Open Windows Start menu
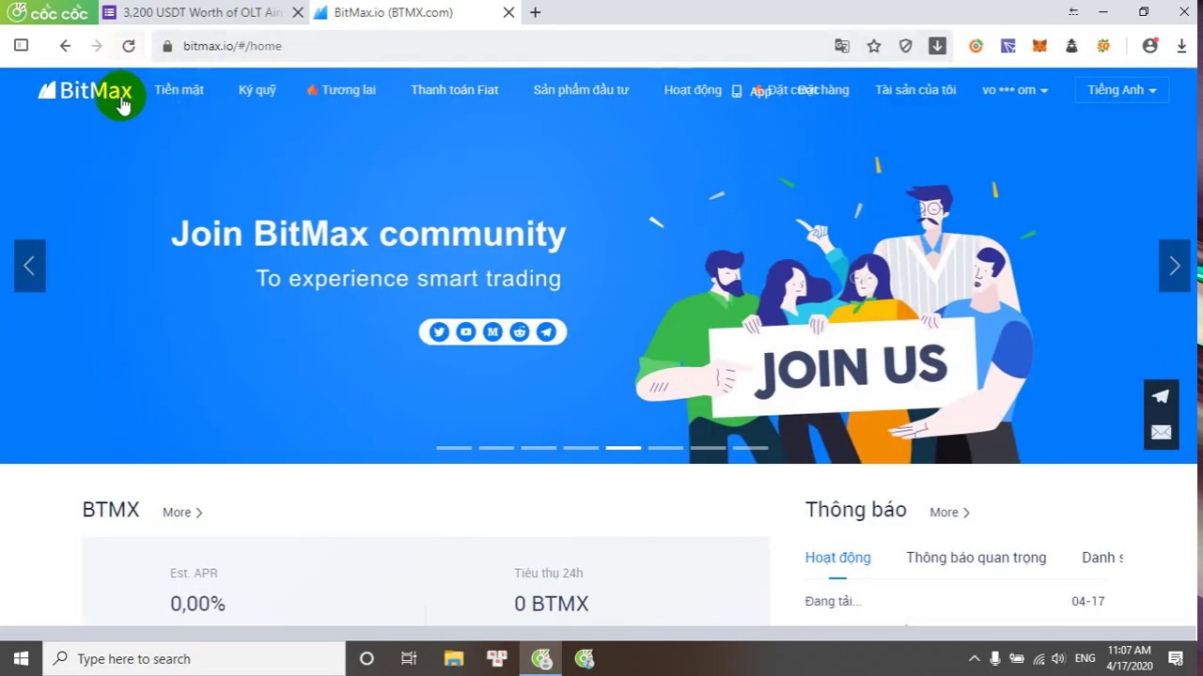 pyautogui.click(x=21, y=658)
